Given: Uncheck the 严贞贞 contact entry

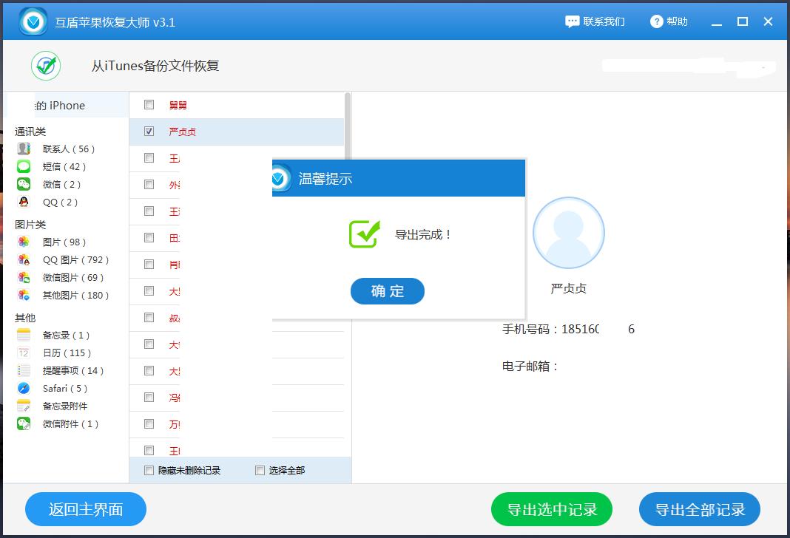Looking at the screenshot, I should (149, 131).
